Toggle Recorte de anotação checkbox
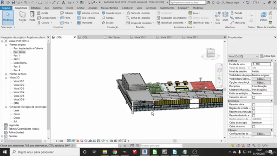Screen dimensions: 277x156 (254, 112)
